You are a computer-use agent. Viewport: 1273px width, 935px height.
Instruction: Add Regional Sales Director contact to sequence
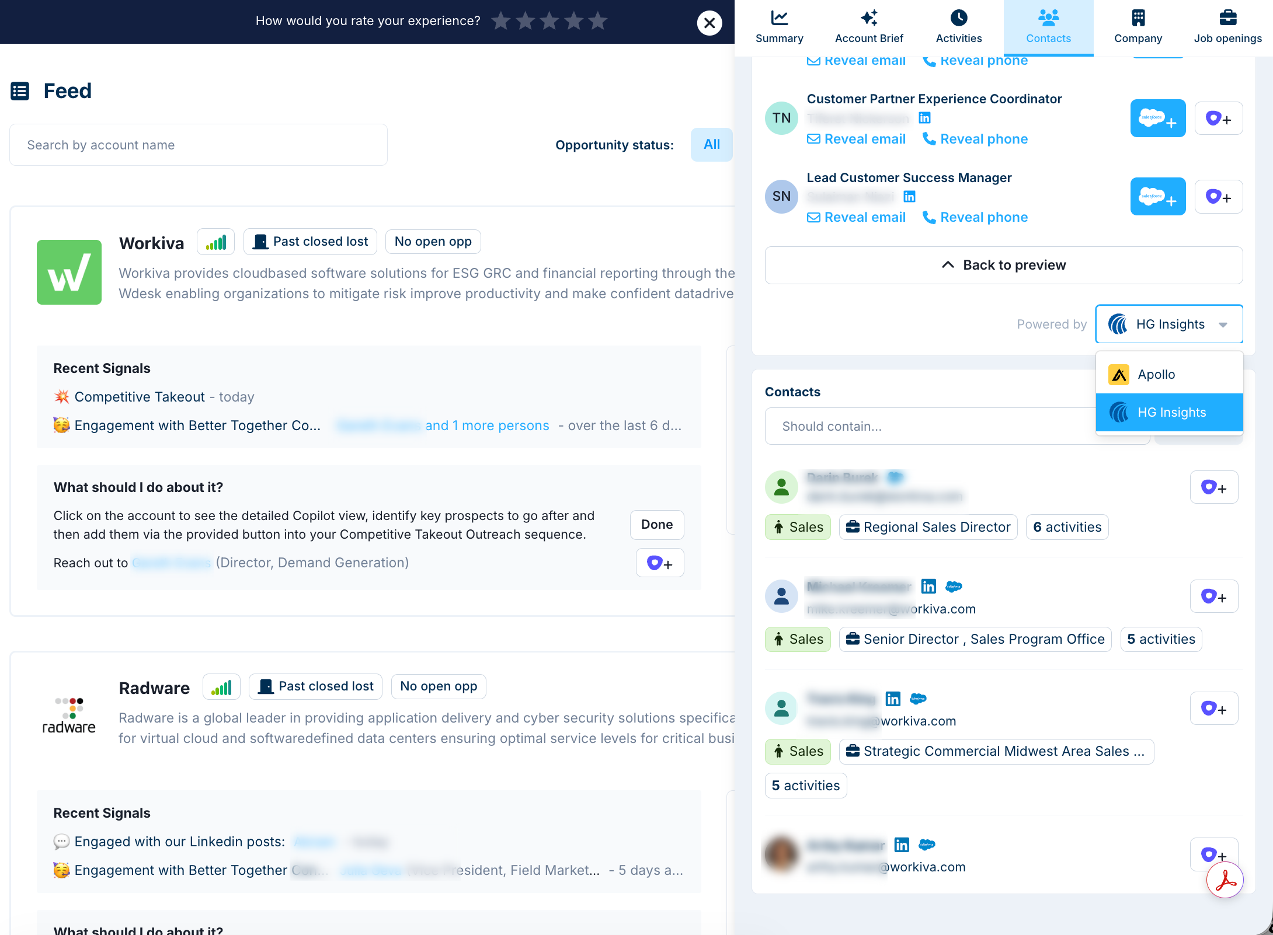coord(1213,487)
